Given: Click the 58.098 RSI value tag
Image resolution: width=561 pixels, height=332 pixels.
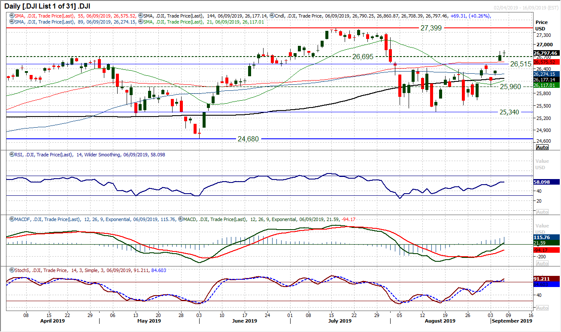Looking at the screenshot, I should pos(546,182).
